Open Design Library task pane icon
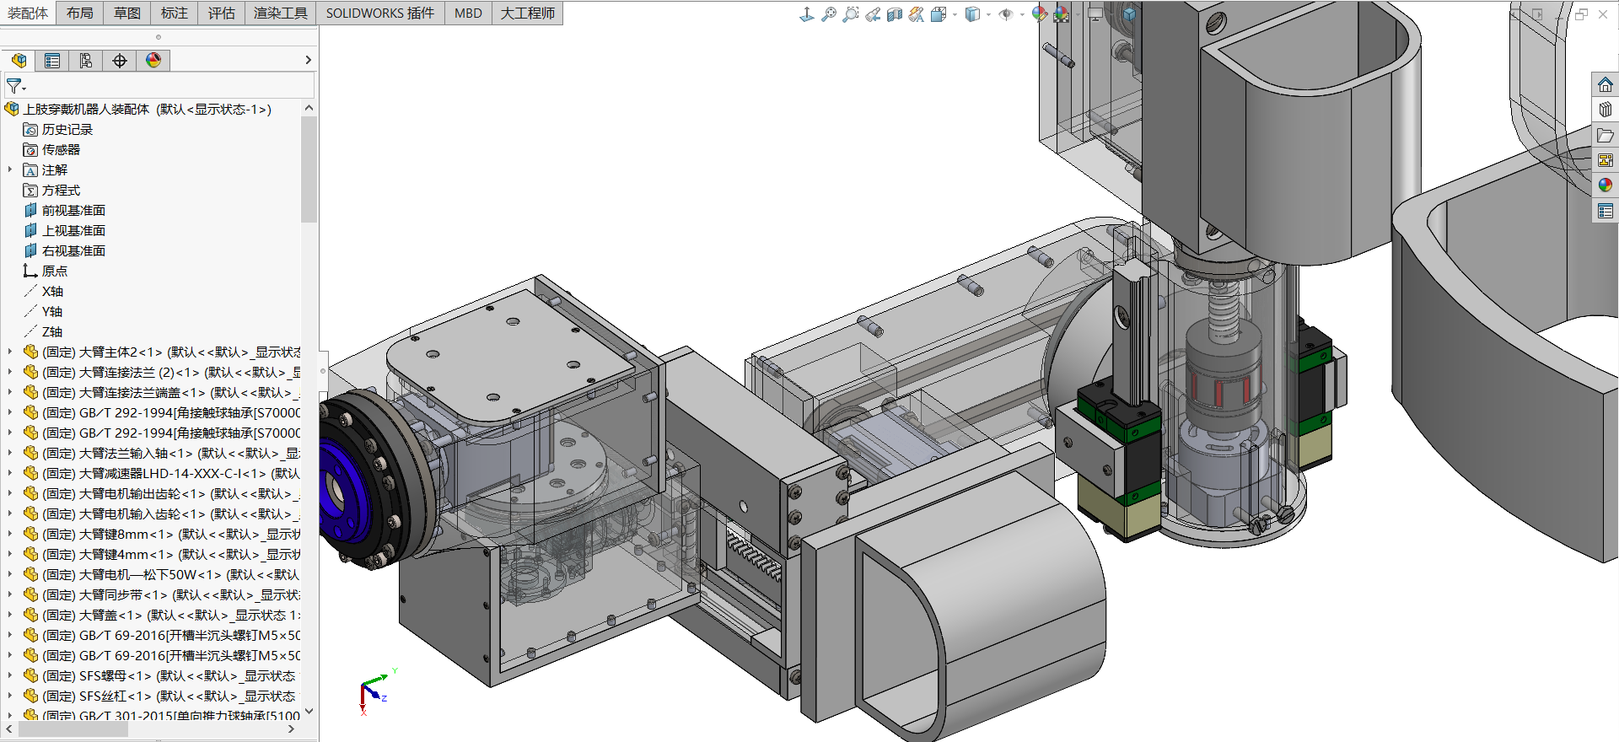The height and width of the screenshot is (742, 1619). (1606, 110)
